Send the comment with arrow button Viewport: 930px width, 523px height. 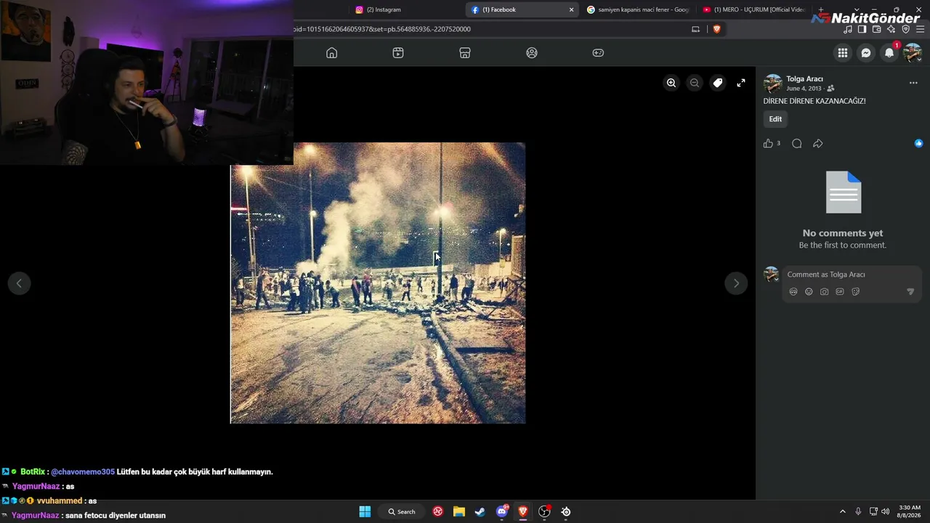[x=910, y=292]
